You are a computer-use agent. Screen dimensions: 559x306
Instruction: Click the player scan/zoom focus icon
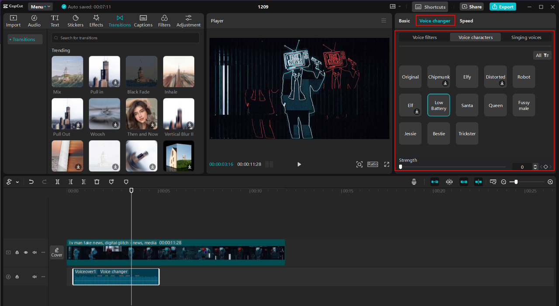tap(359, 164)
